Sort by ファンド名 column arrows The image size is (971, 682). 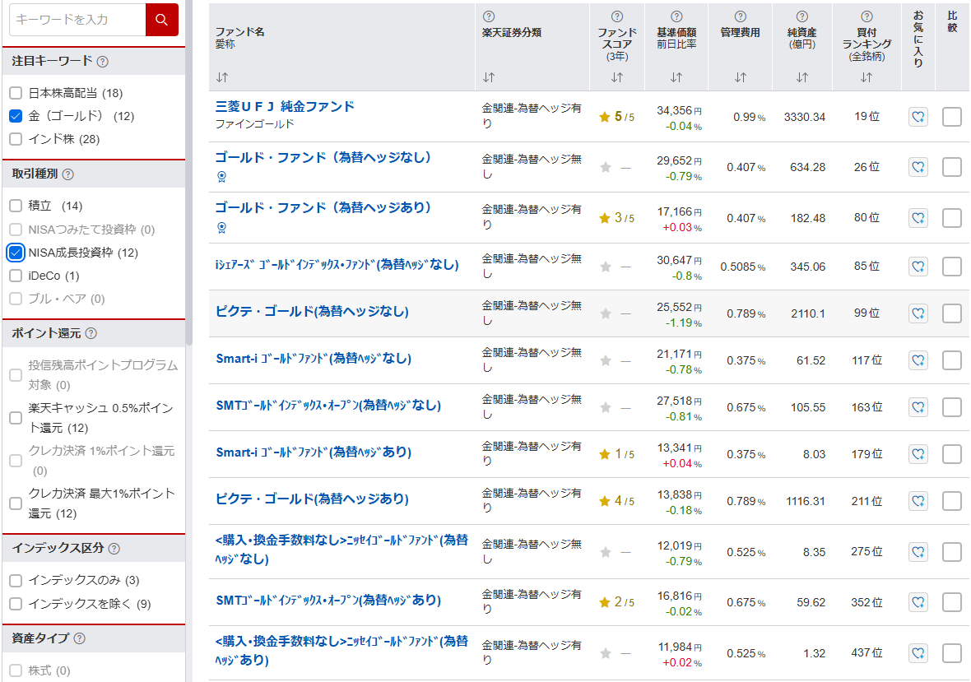(x=222, y=77)
